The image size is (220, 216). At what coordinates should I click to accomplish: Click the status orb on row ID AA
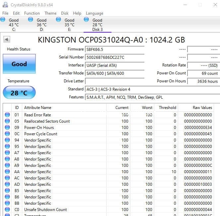click(x=7, y=171)
